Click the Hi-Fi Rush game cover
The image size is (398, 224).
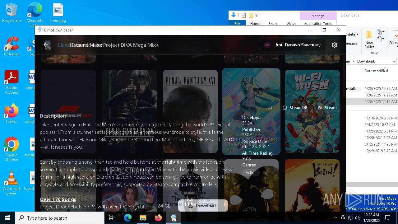click(x=312, y=111)
